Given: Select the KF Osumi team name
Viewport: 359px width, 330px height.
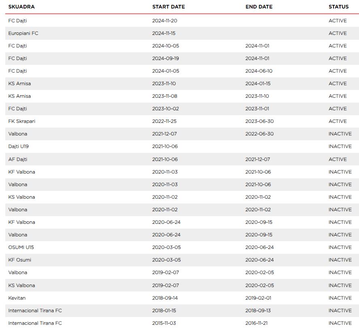Looking at the screenshot, I should click(19, 260).
